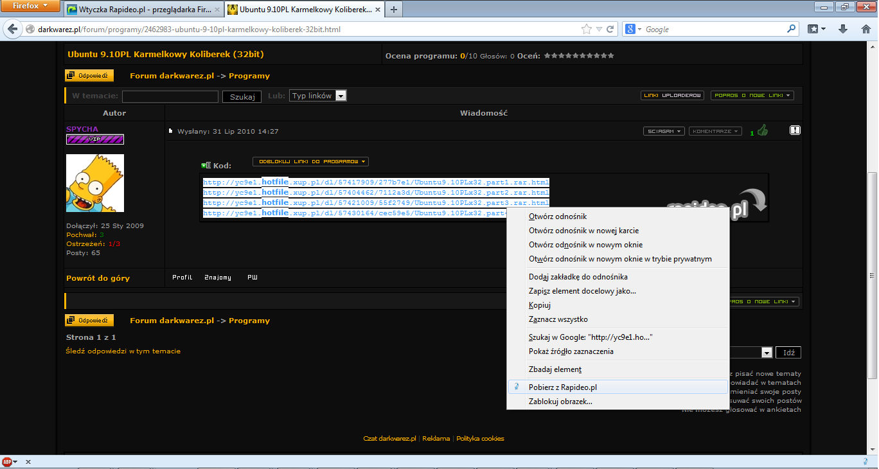Click the site identity globe in address bar
Viewport: 879px width, 469px height.
30,30
